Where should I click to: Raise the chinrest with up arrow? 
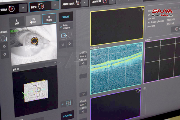click(x=4, y=46)
